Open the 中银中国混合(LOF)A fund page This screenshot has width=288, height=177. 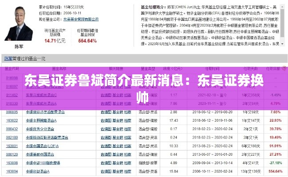coord(42,146)
